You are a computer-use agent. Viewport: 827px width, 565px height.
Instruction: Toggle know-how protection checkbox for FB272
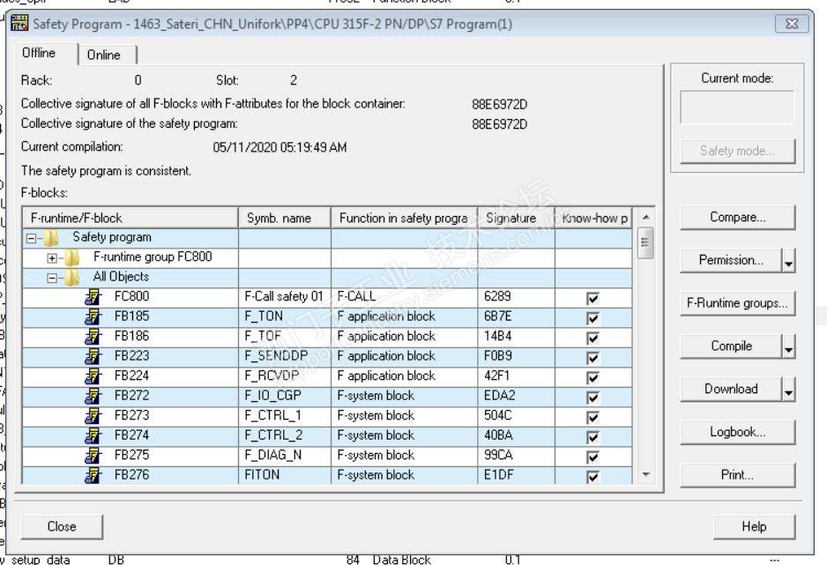click(x=592, y=397)
